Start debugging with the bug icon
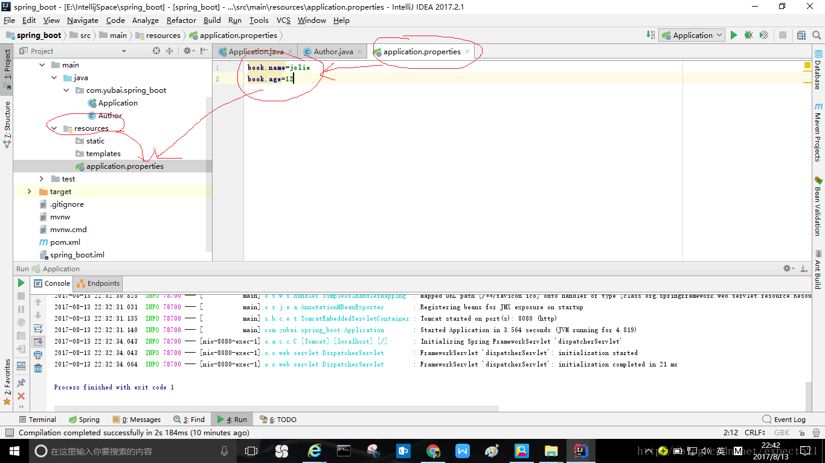This screenshot has width=825, height=463. pos(749,35)
